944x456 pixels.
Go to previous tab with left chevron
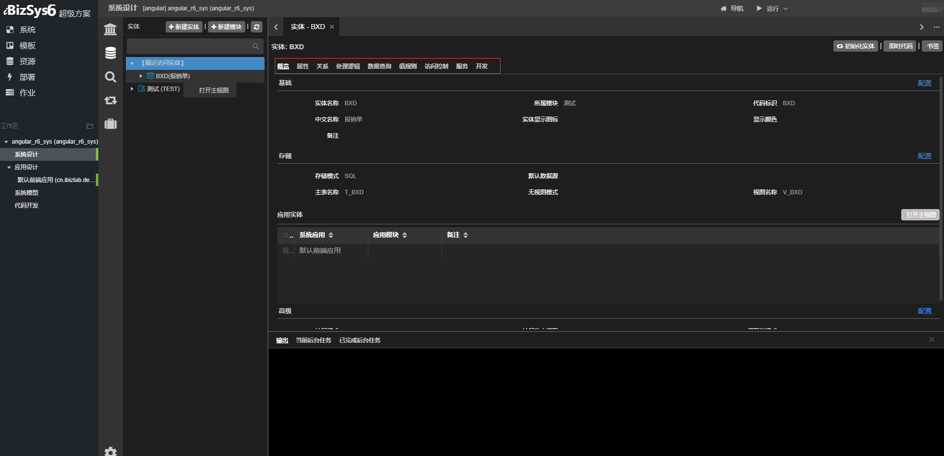(x=276, y=27)
